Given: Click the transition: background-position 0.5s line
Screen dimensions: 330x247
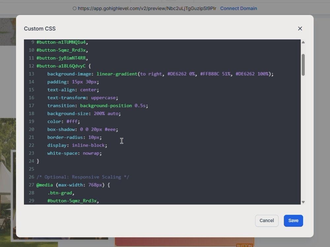Looking at the screenshot, I should [98, 106].
